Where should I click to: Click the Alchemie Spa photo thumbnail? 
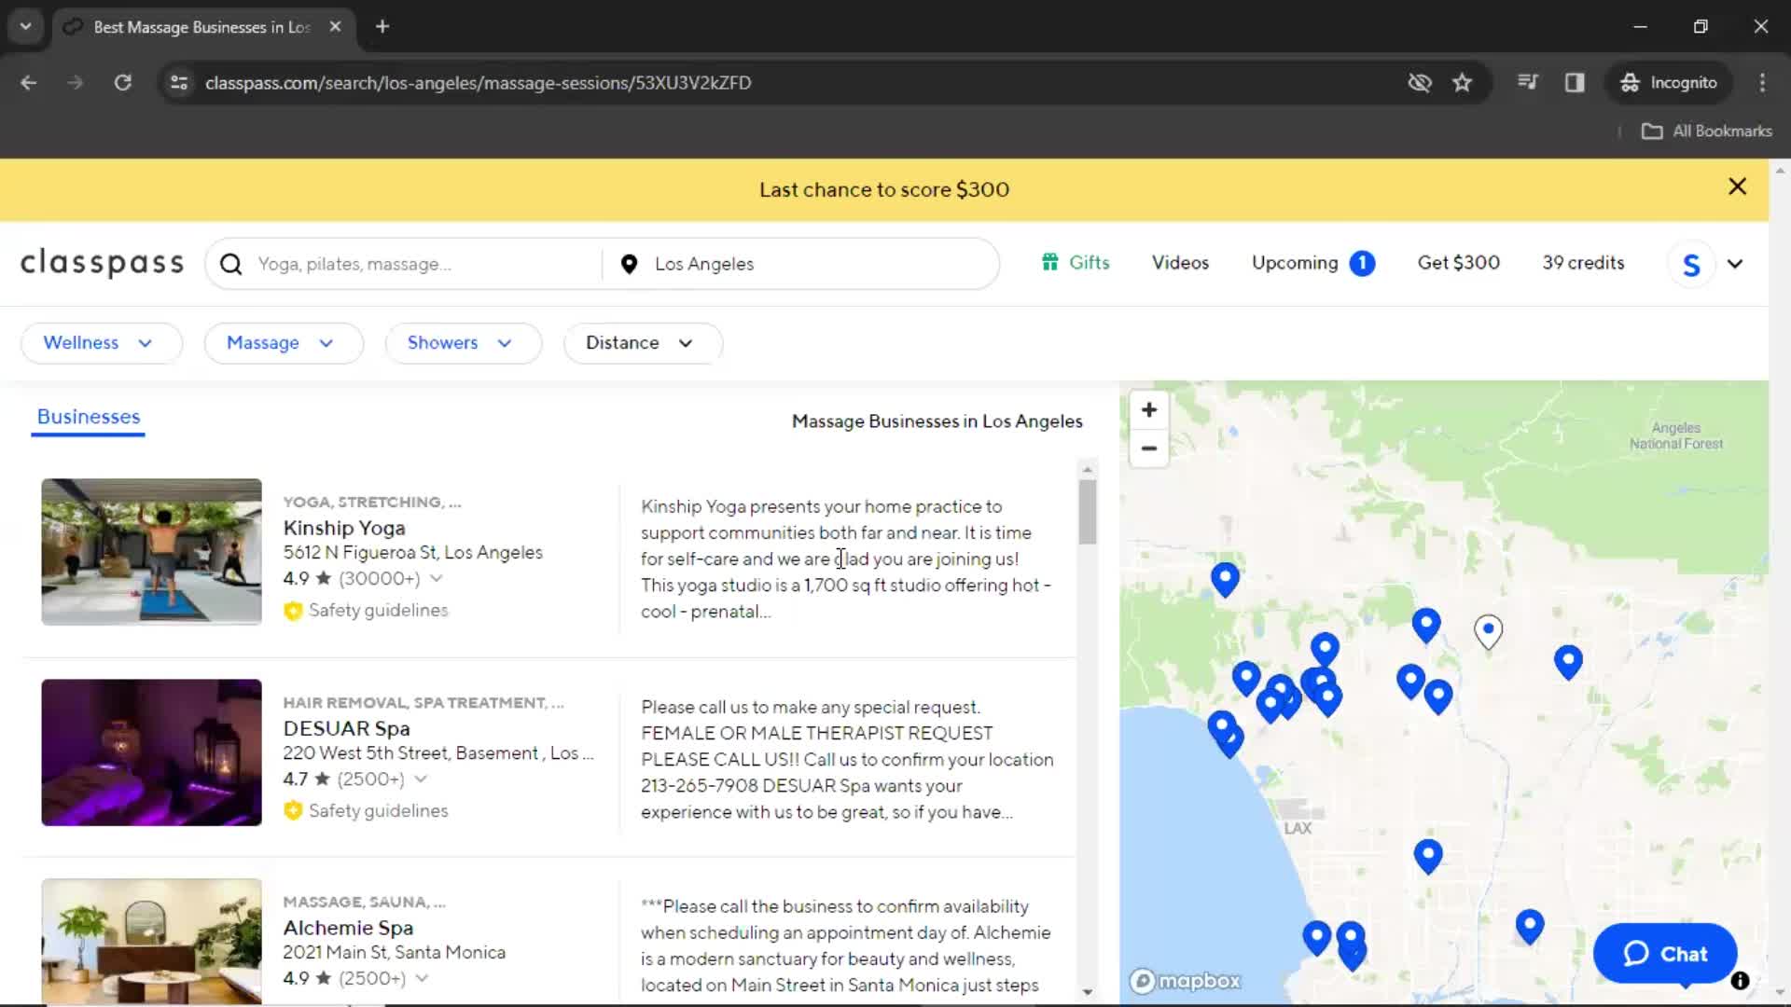click(151, 941)
